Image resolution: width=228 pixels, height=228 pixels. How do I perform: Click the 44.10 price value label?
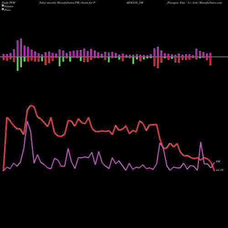(219, 170)
